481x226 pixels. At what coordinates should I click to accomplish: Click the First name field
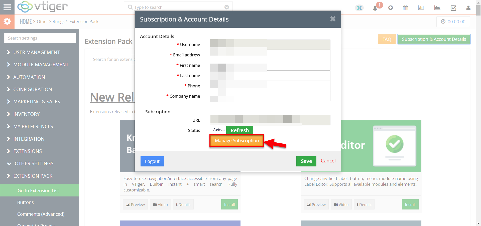[270, 65]
